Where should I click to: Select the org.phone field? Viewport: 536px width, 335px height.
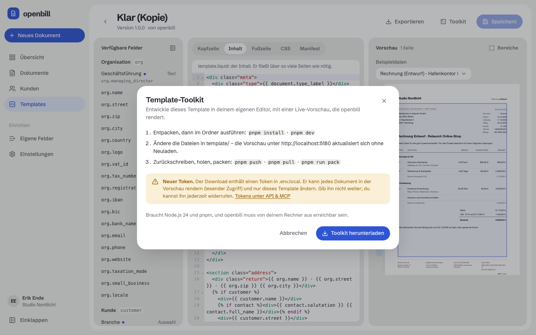pyautogui.click(x=113, y=248)
